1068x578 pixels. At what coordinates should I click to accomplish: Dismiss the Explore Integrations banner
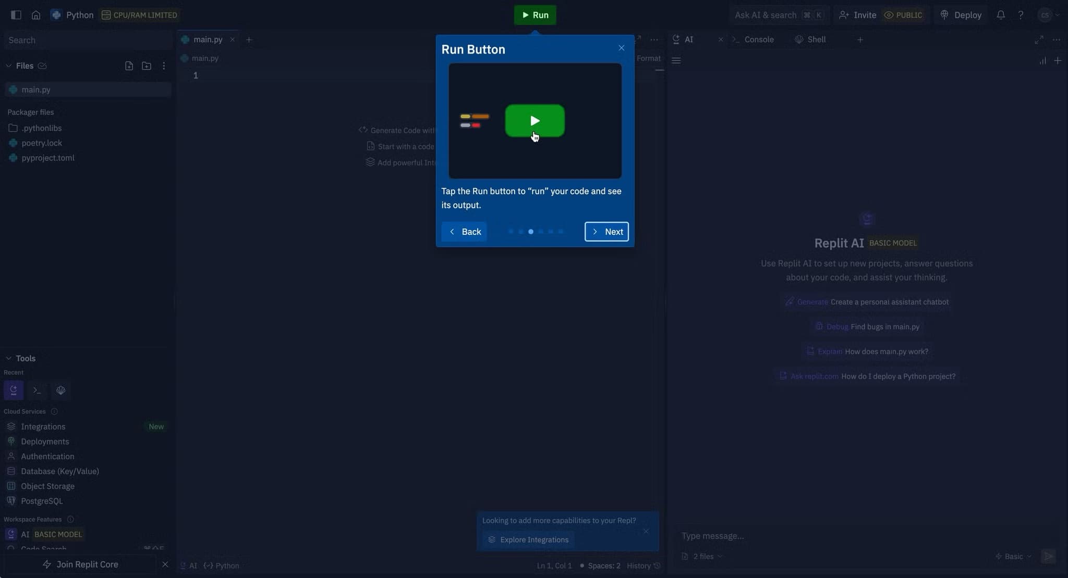pos(646,531)
